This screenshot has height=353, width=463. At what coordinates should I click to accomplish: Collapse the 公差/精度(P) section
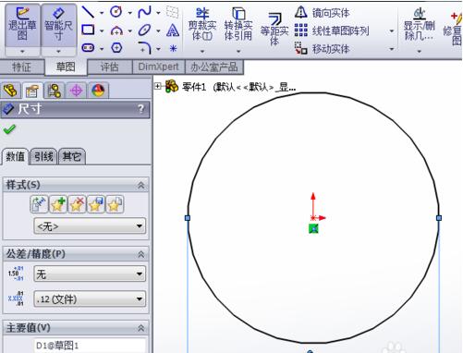coord(140,254)
